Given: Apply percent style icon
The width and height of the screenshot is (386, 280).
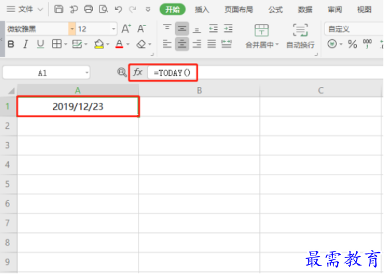Looking at the screenshot, I should [x=352, y=44].
